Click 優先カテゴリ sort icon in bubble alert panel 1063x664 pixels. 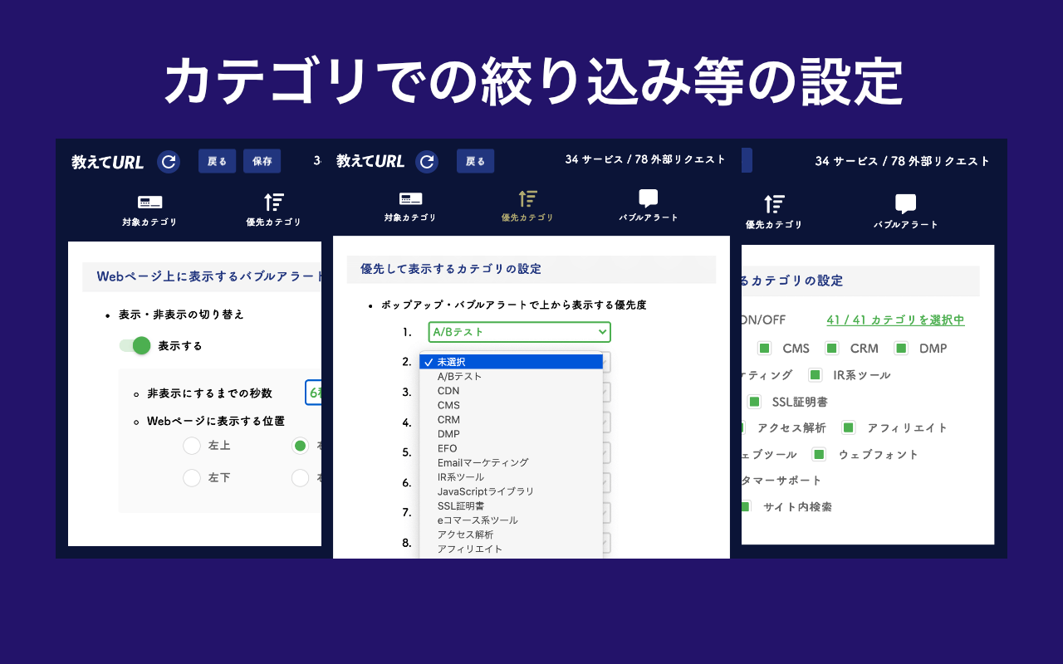(273, 202)
